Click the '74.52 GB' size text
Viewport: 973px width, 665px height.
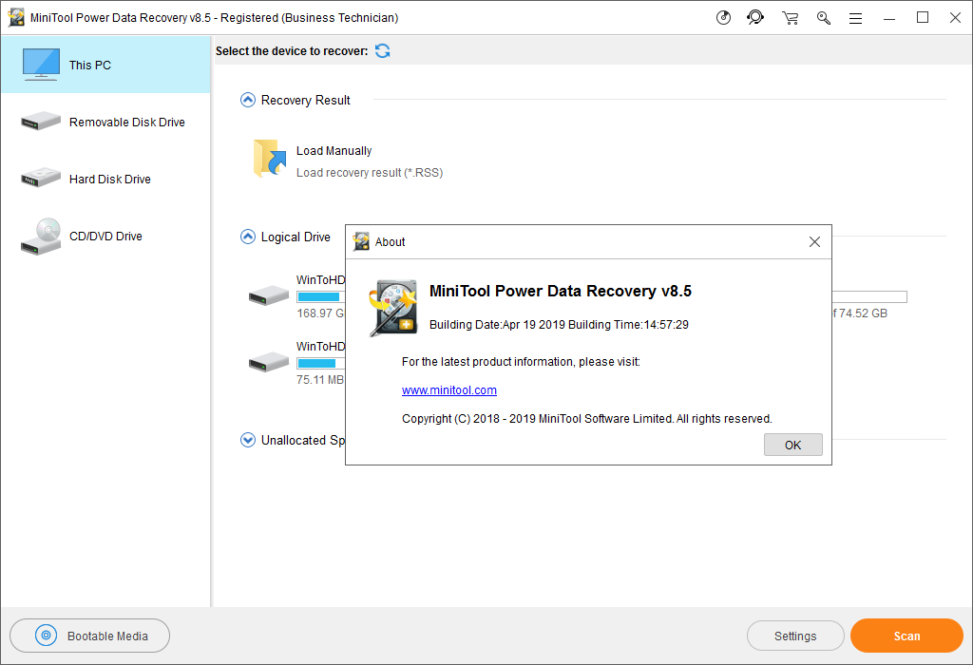(x=863, y=313)
